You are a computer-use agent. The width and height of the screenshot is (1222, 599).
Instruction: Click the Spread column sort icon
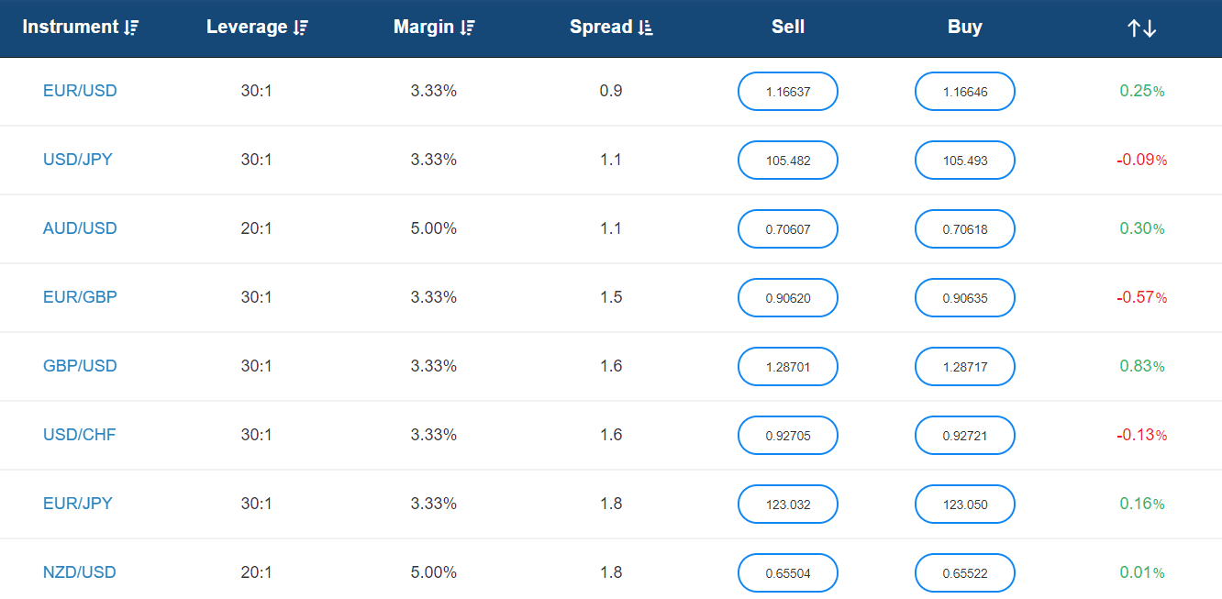[645, 28]
